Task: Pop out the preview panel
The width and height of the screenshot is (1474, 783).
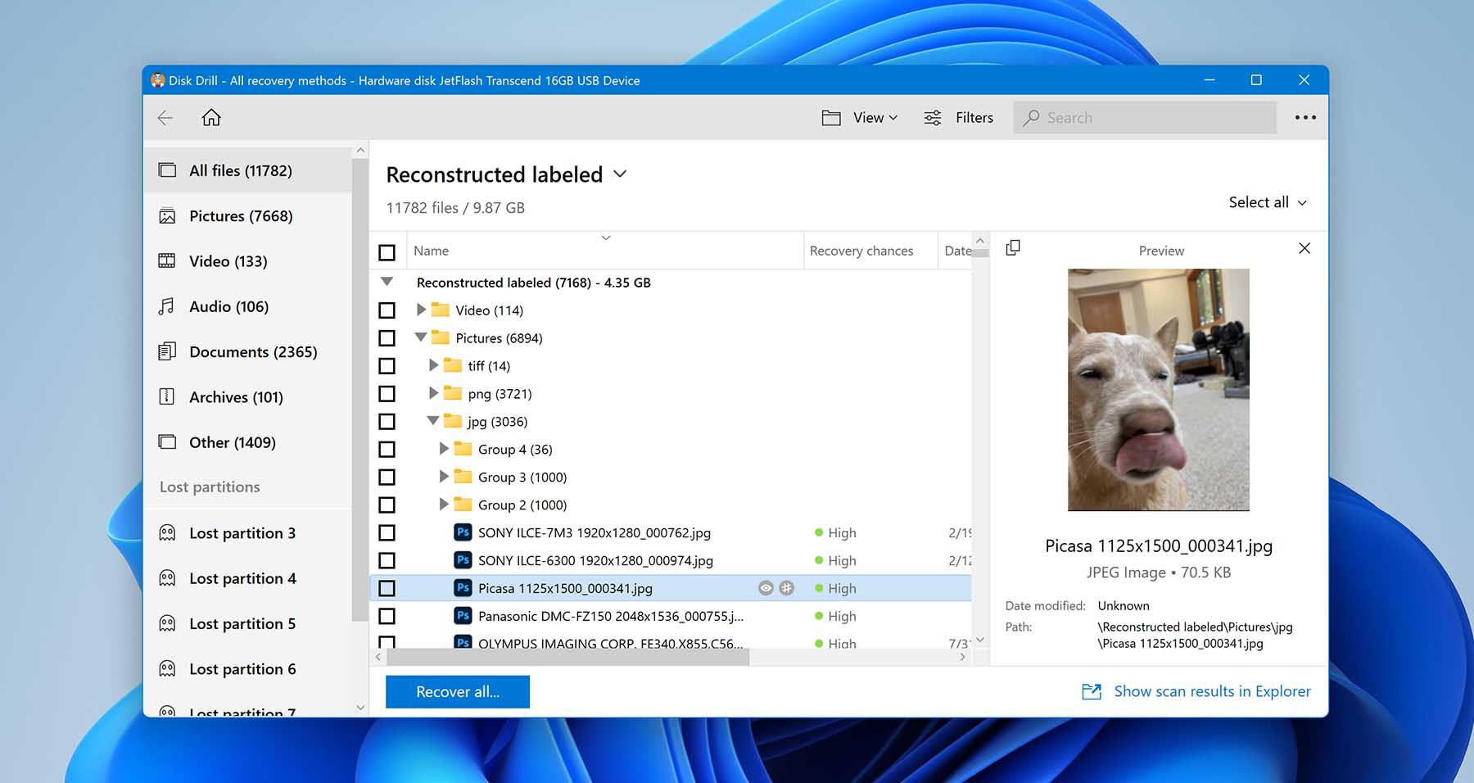Action: click(x=1013, y=247)
